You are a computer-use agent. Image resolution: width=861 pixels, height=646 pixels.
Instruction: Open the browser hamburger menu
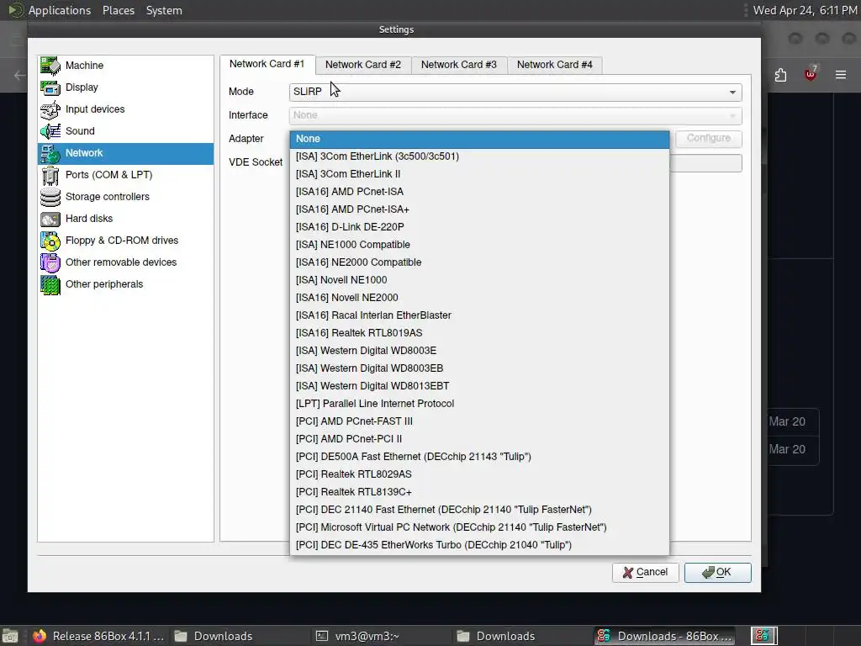(x=841, y=75)
